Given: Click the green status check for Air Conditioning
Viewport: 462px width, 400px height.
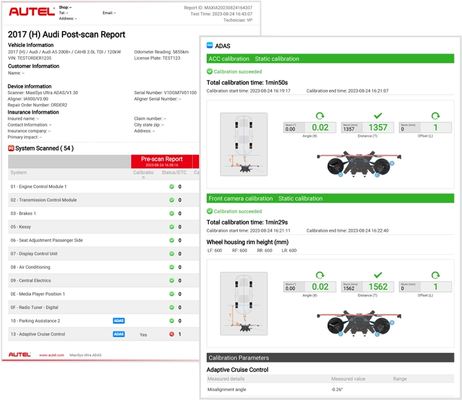Looking at the screenshot, I should pyautogui.click(x=172, y=267).
